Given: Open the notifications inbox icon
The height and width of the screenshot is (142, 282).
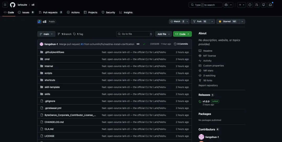Looking at the screenshot, I should tap(270, 5).
